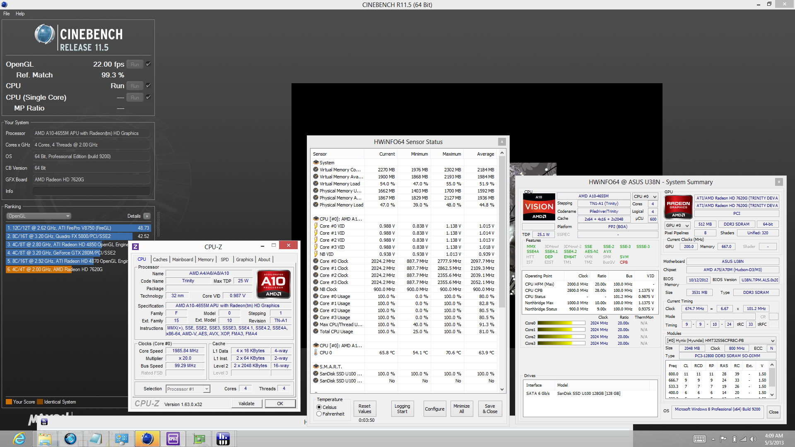
Task: Click the A10 processor logo in CPU-Z
Action: click(273, 284)
